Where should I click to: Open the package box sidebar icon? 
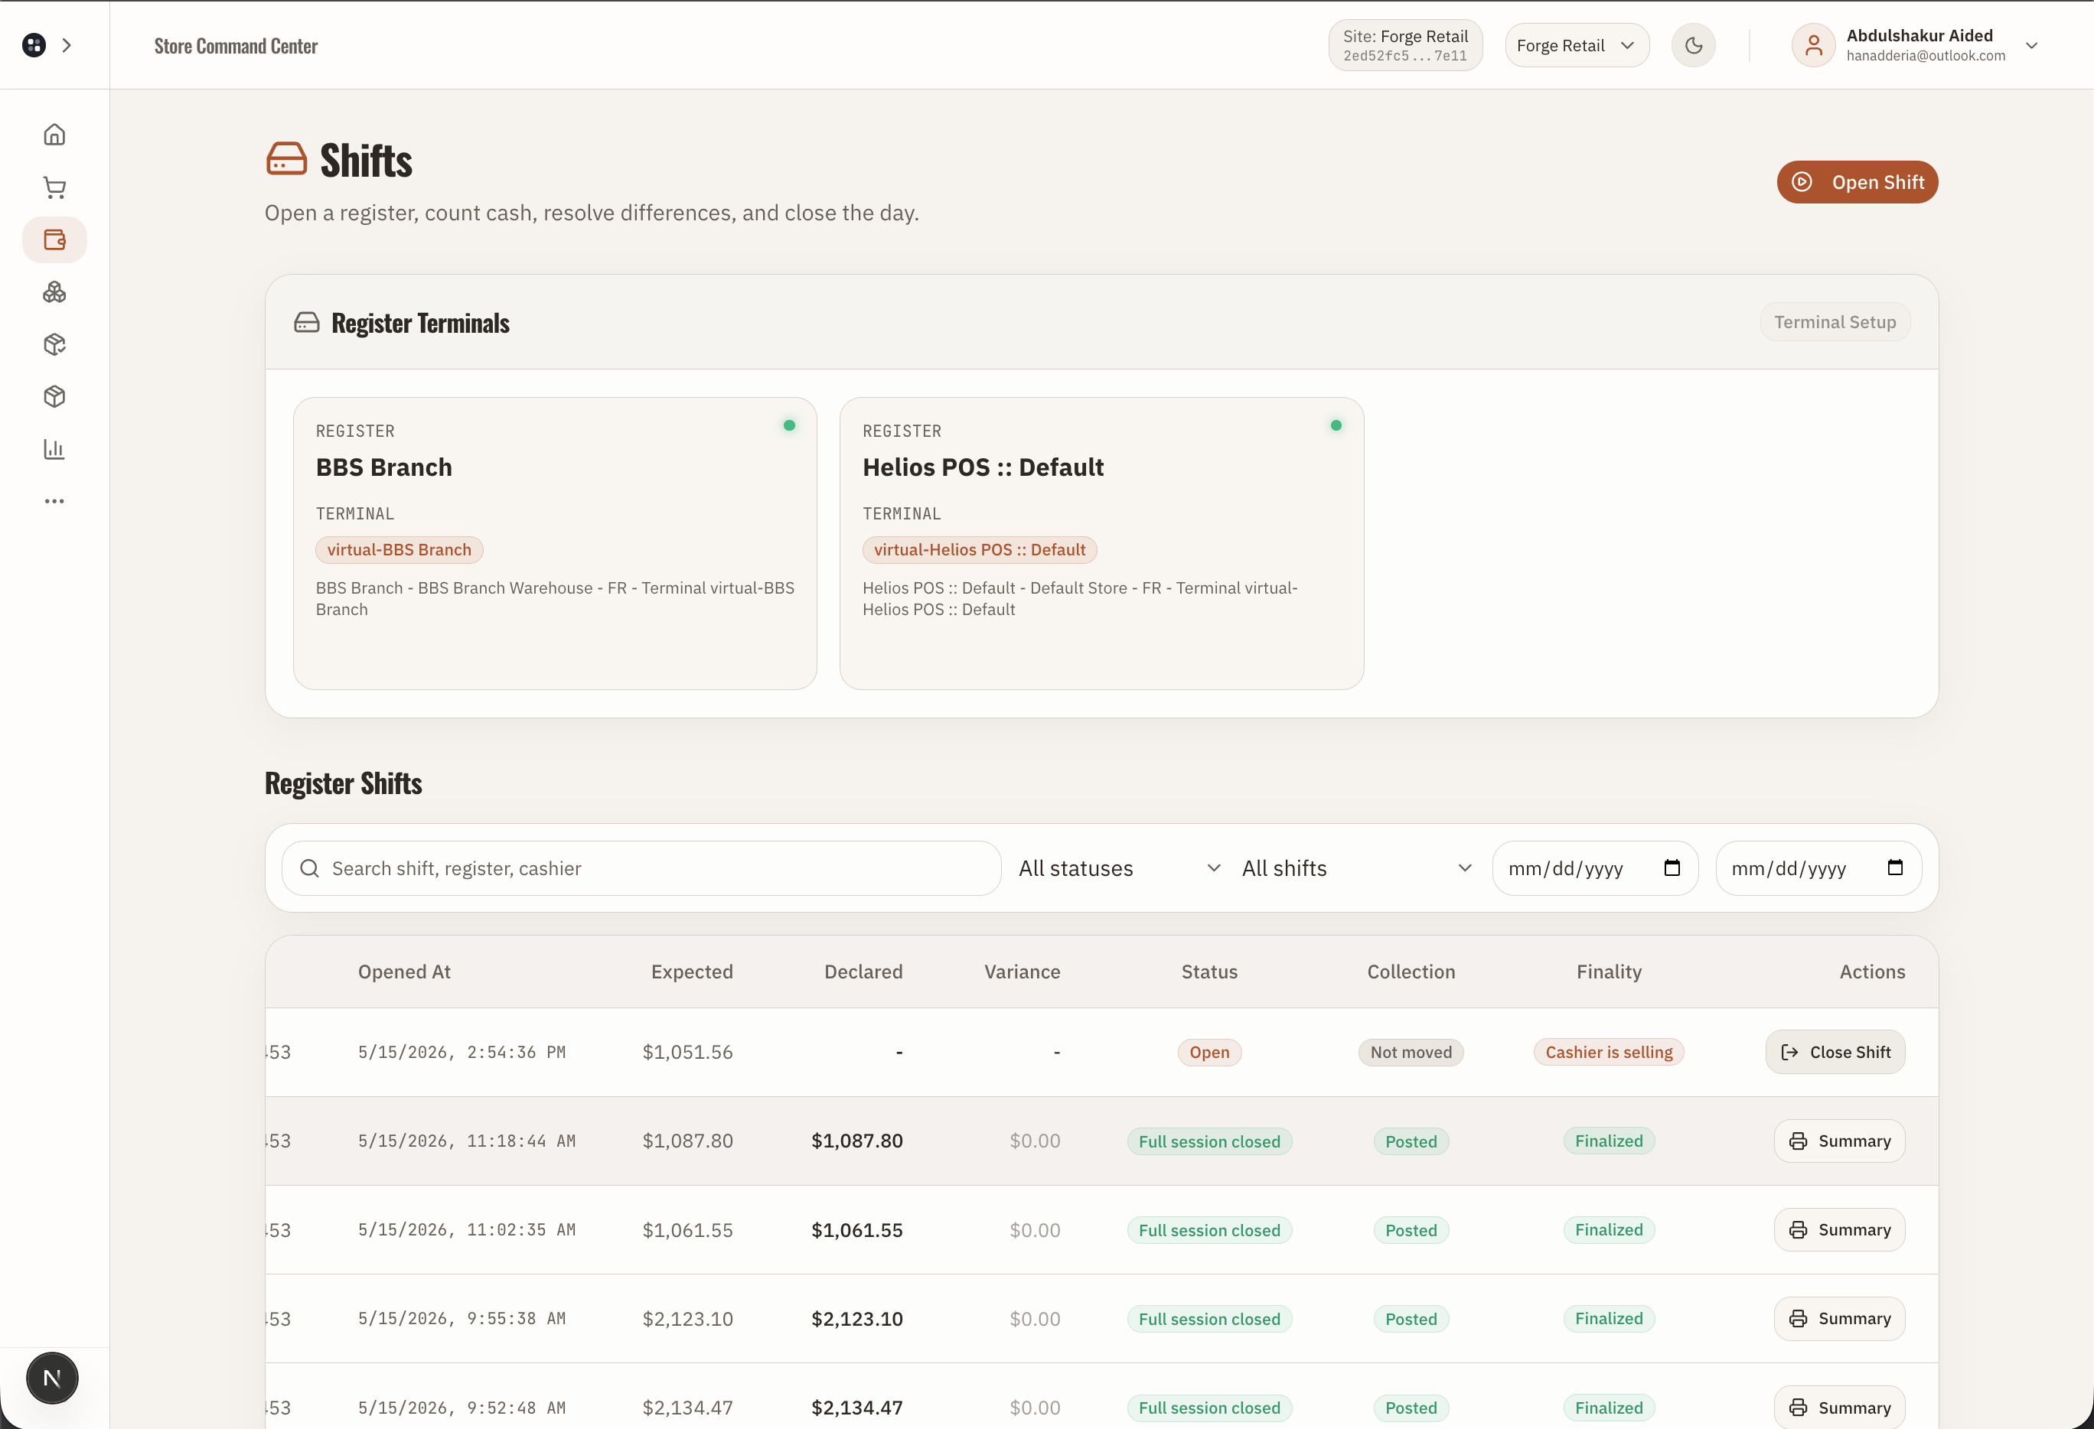(54, 344)
